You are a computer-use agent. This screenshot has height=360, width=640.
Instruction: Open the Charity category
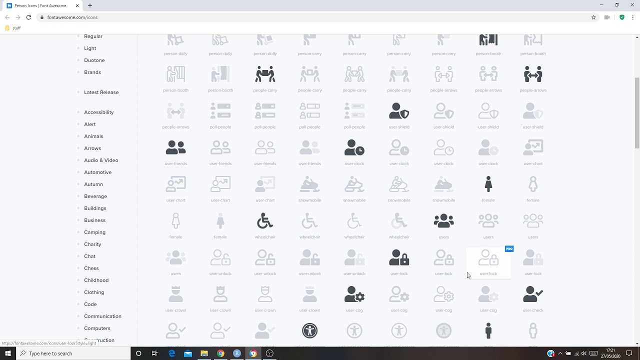point(92,244)
